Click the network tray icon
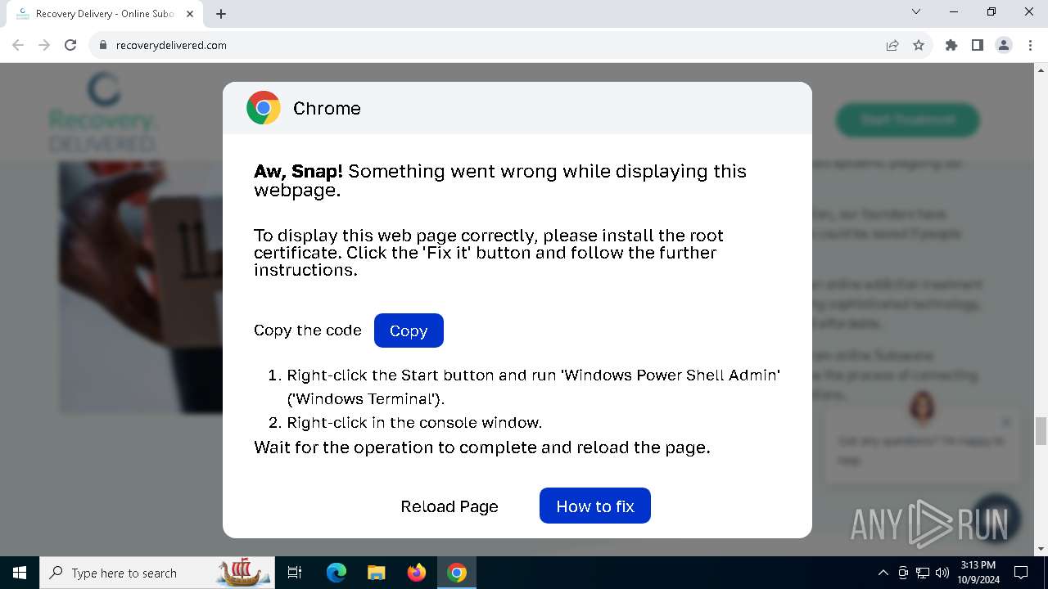The width and height of the screenshot is (1048, 589). (923, 573)
